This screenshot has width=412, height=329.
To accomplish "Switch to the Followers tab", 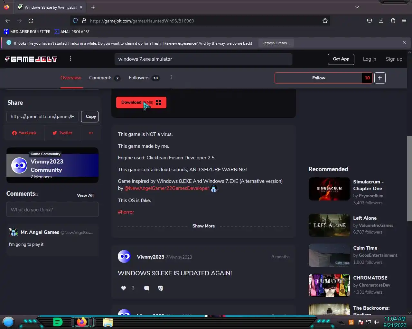I will click(144, 78).
